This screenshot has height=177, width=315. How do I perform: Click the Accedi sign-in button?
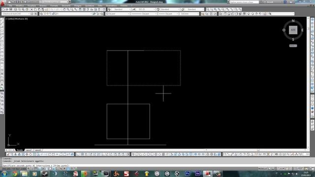(270, 2)
